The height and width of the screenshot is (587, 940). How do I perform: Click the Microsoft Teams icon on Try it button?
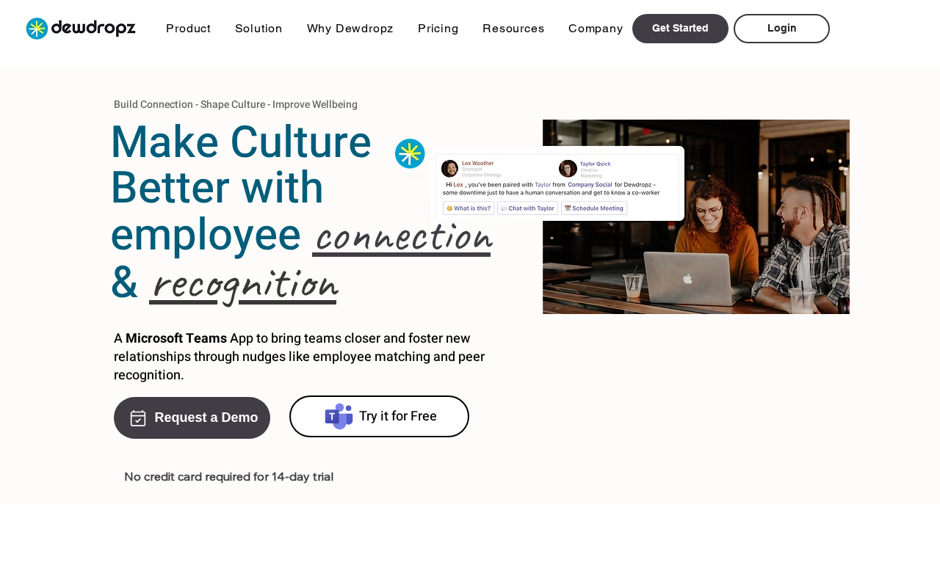point(339,416)
